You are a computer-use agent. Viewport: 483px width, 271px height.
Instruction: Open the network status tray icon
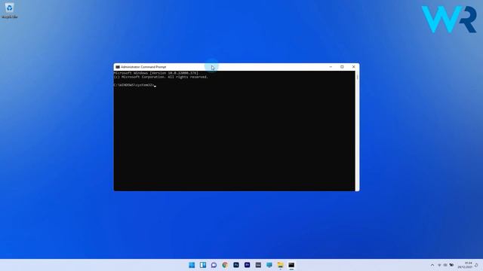tap(439, 265)
